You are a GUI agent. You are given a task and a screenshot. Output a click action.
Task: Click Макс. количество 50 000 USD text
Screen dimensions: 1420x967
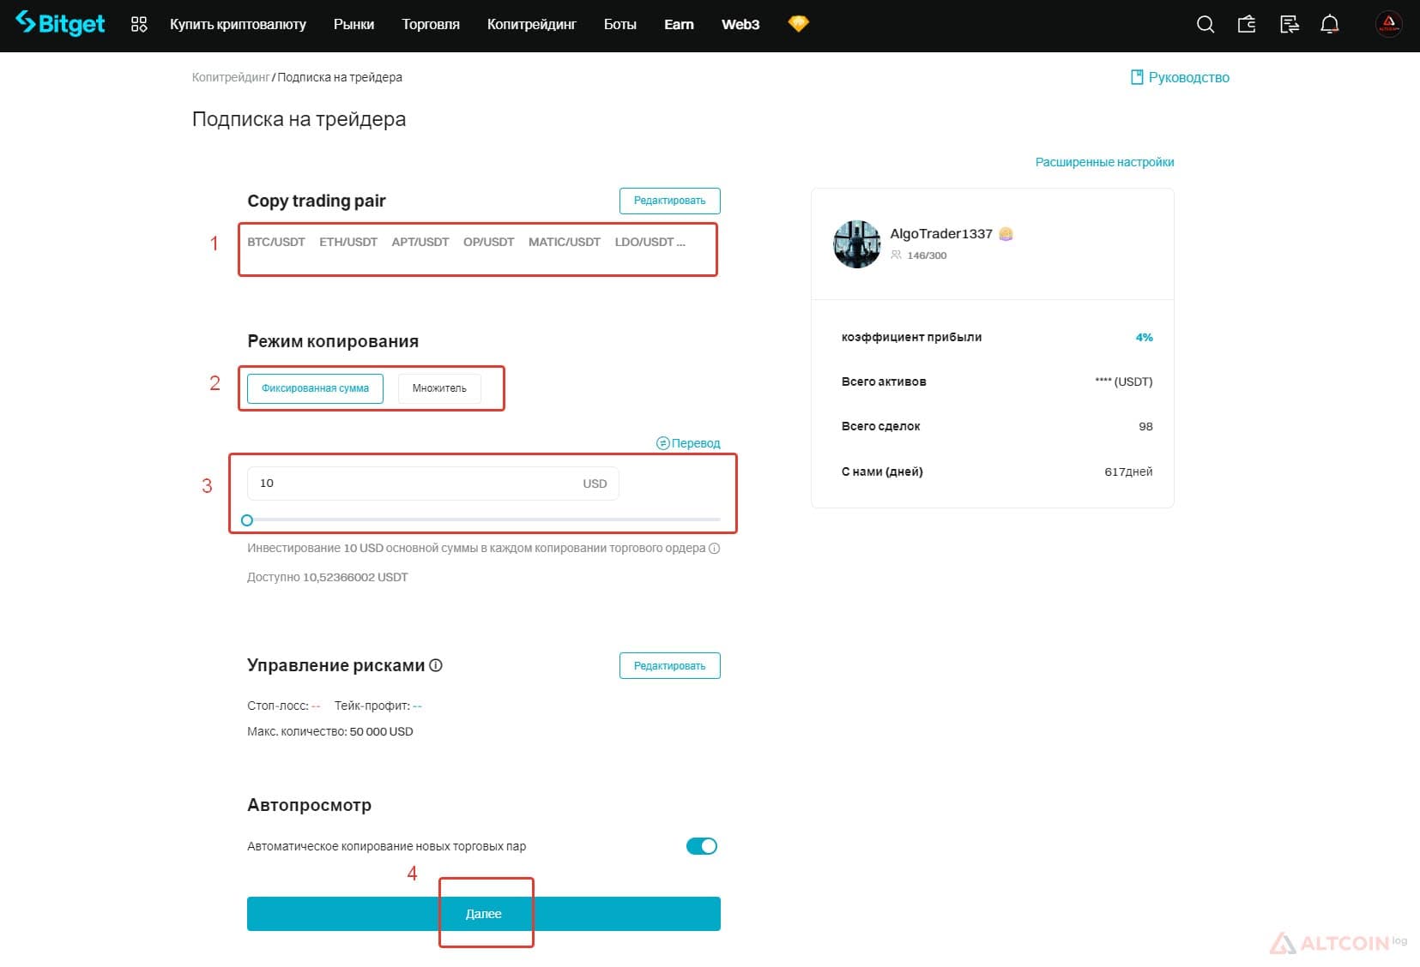pos(330,731)
